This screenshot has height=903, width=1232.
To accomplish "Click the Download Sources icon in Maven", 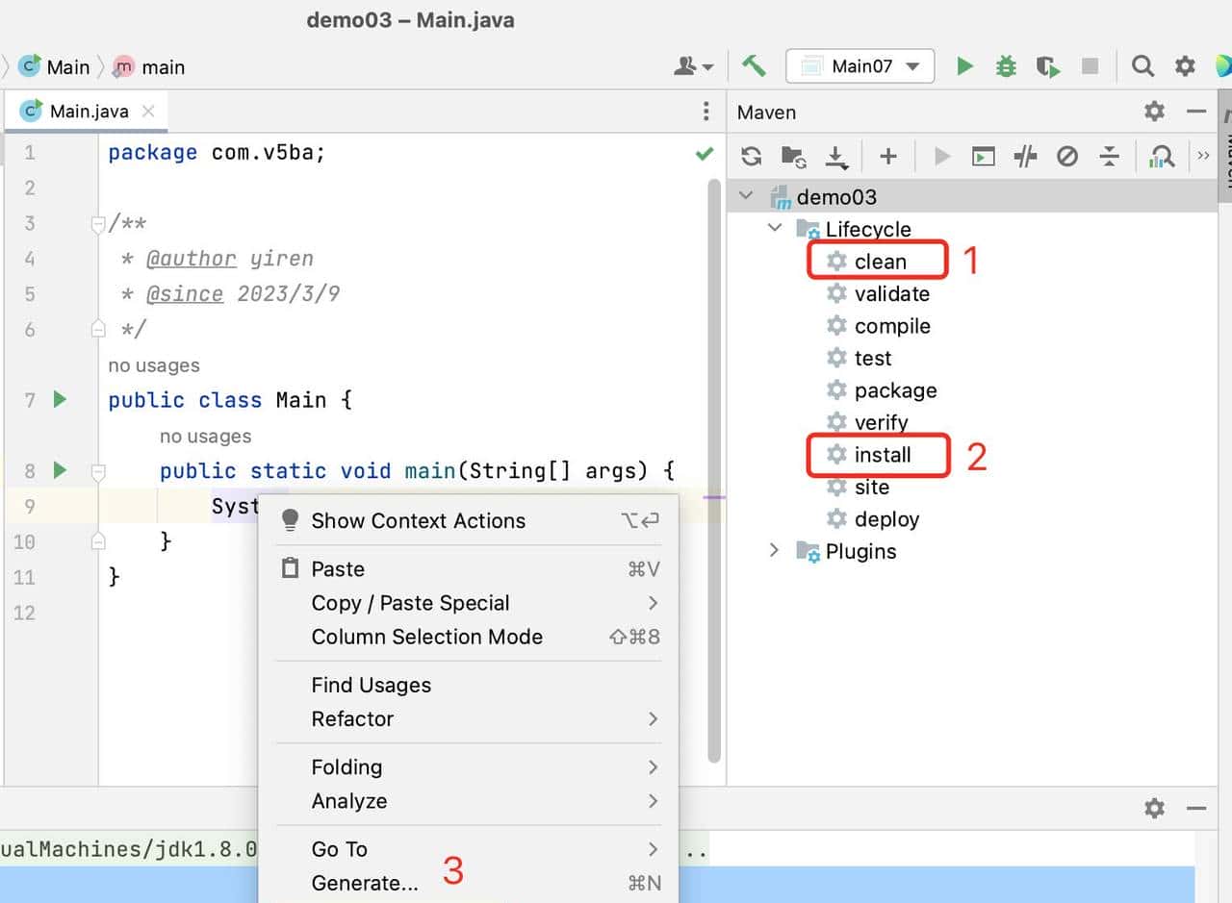I will click(836, 157).
